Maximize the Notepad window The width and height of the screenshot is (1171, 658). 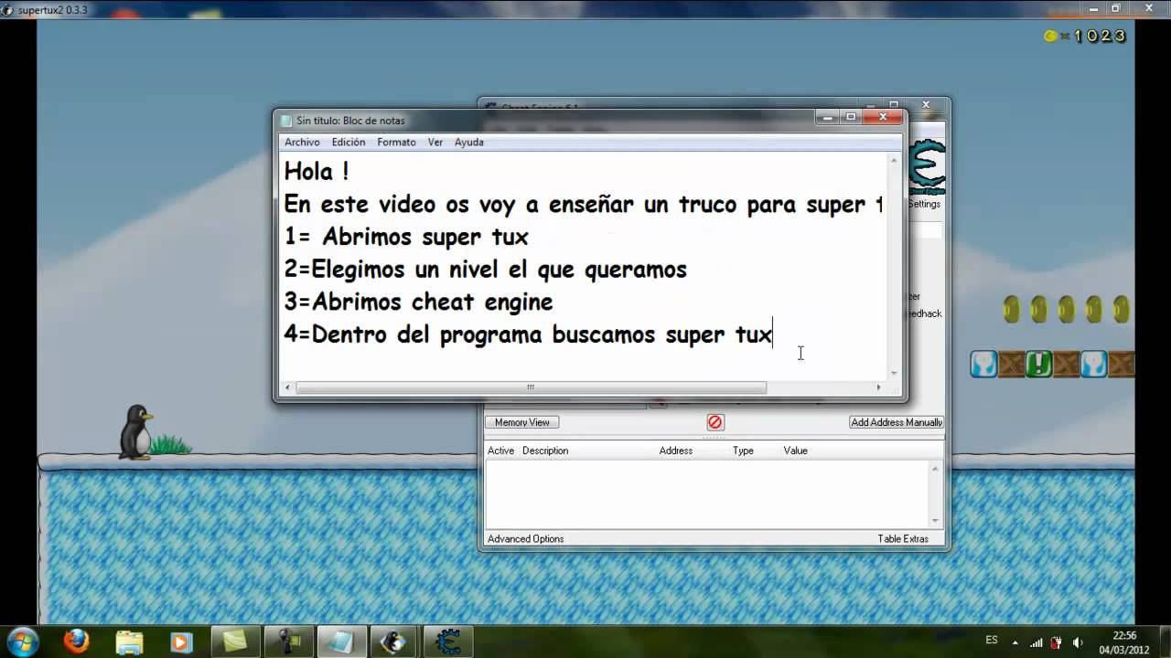[852, 117]
